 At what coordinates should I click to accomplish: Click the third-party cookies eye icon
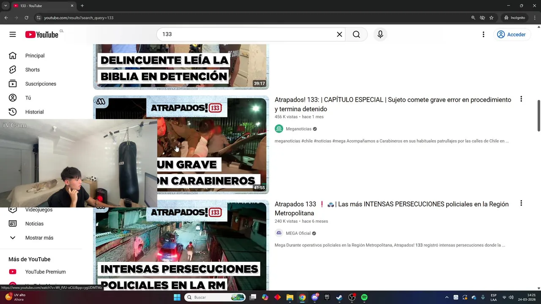(482, 18)
